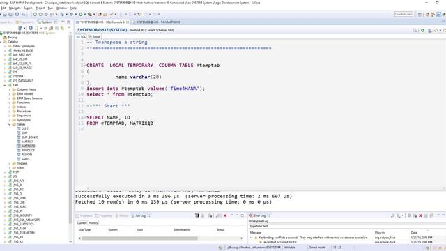Open the Repositories view tab
446x251 pixels.
point(25,22)
